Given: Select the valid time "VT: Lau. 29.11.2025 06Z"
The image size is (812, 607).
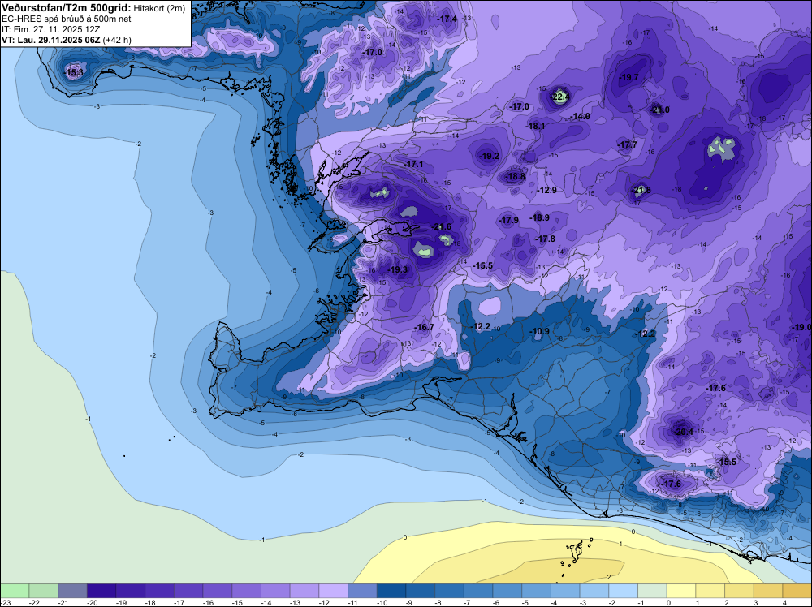Looking at the screenshot, I should point(51,40).
